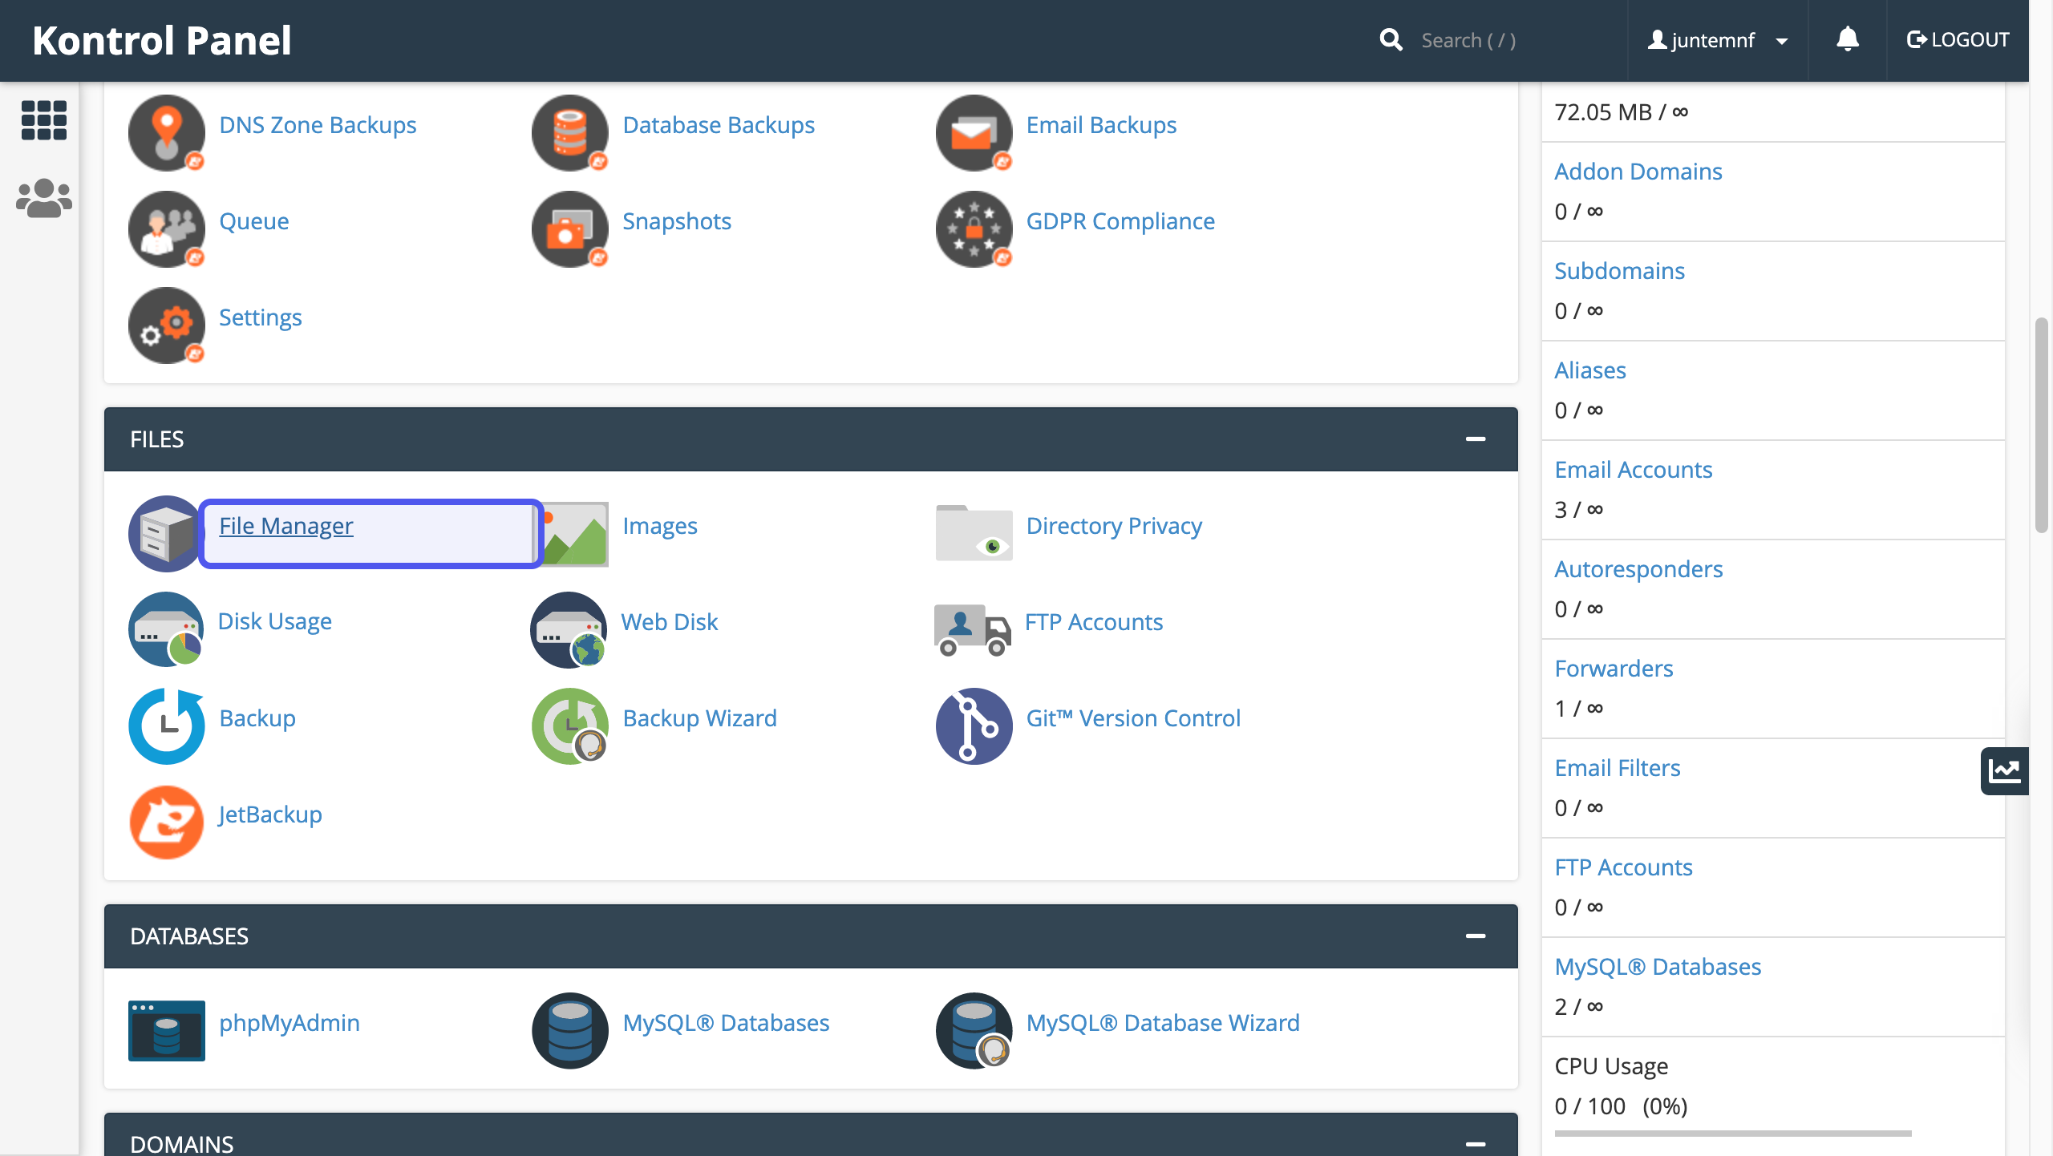Collapse the DOMAINS section

point(1476,1144)
